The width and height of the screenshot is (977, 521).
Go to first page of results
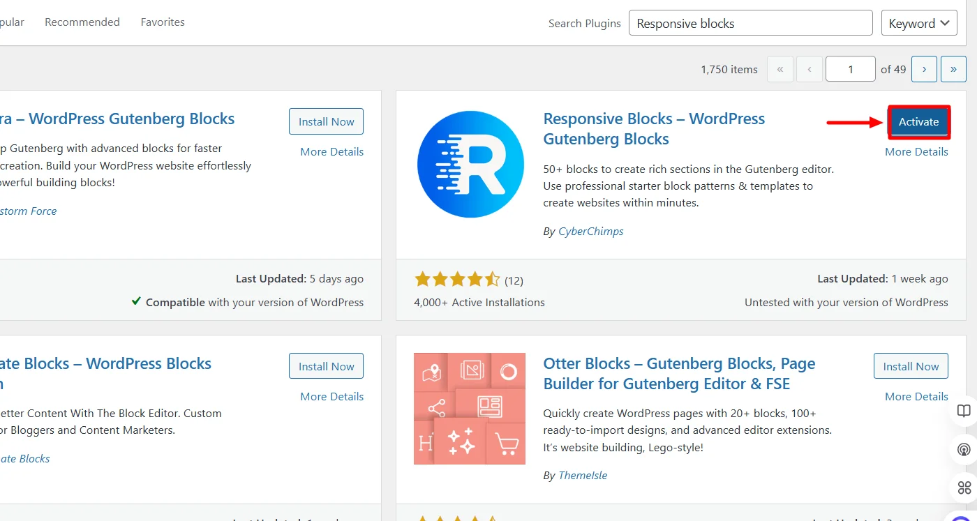tap(780, 69)
